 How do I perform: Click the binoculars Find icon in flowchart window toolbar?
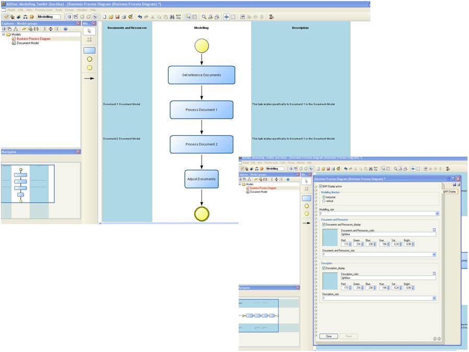coord(172,17)
